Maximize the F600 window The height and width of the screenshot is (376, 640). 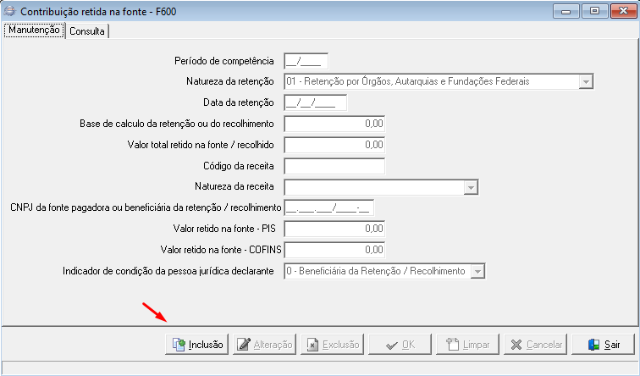594,11
